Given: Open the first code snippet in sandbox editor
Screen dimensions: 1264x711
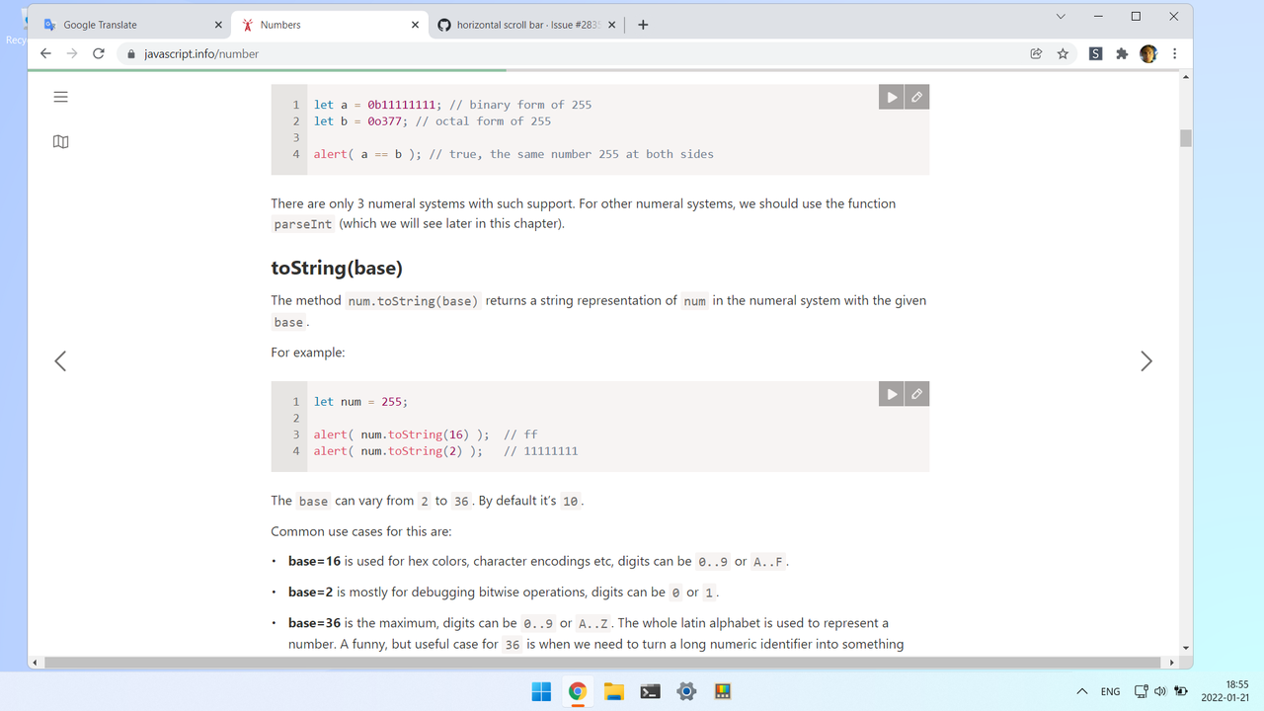Looking at the screenshot, I should point(916,96).
